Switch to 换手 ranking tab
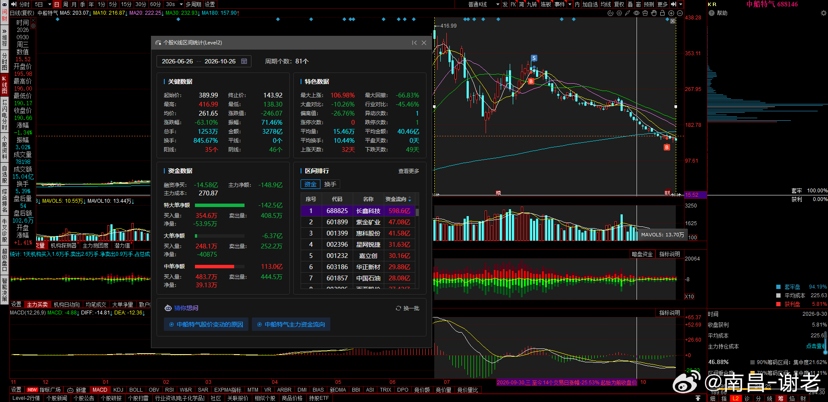The height and width of the screenshot is (402, 828). pyautogui.click(x=330, y=185)
